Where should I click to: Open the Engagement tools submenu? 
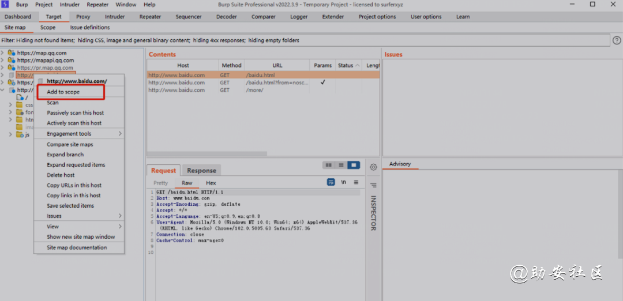click(79, 134)
